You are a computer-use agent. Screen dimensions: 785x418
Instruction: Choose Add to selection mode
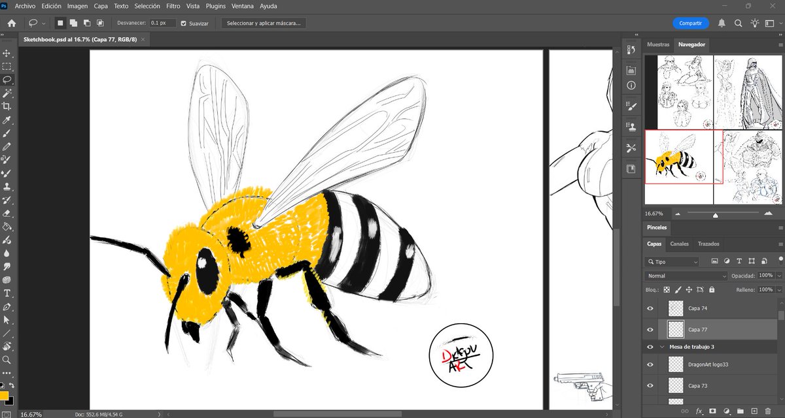[73, 23]
